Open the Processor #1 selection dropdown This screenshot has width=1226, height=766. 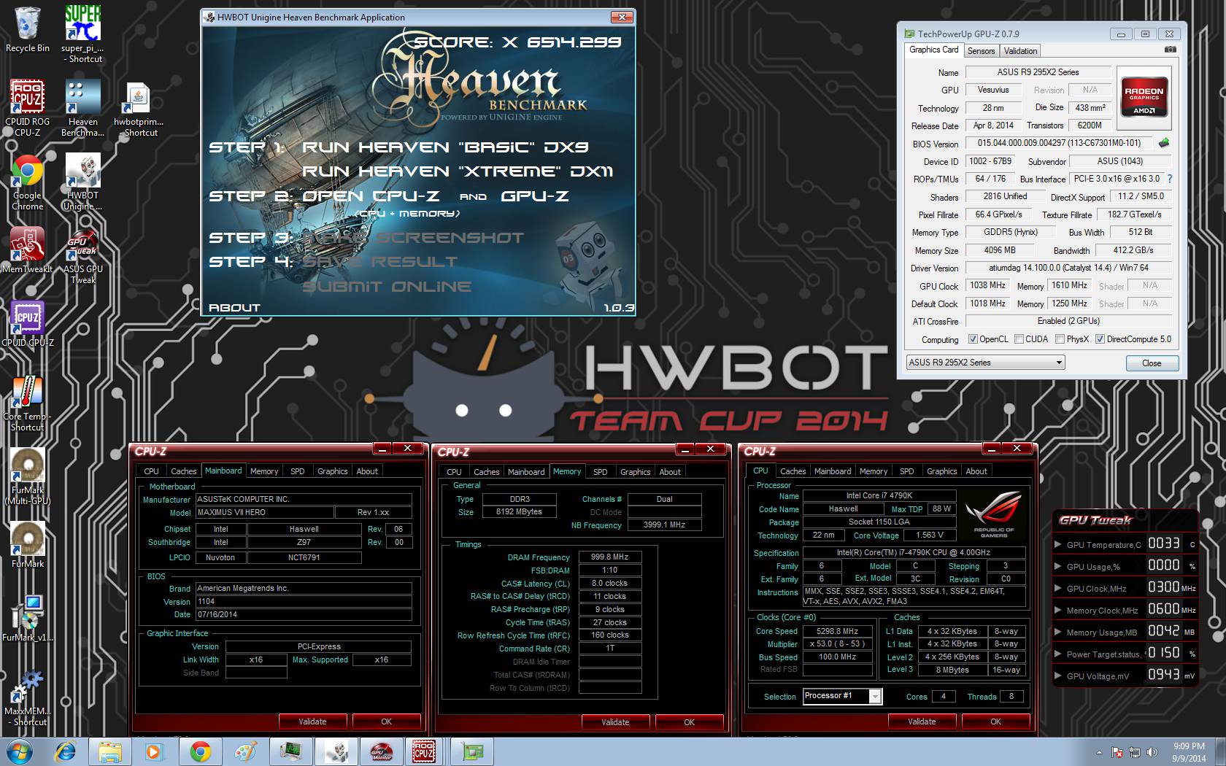pyautogui.click(x=842, y=696)
